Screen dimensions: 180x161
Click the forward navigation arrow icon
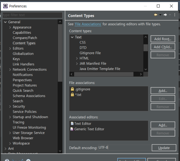(165, 15)
